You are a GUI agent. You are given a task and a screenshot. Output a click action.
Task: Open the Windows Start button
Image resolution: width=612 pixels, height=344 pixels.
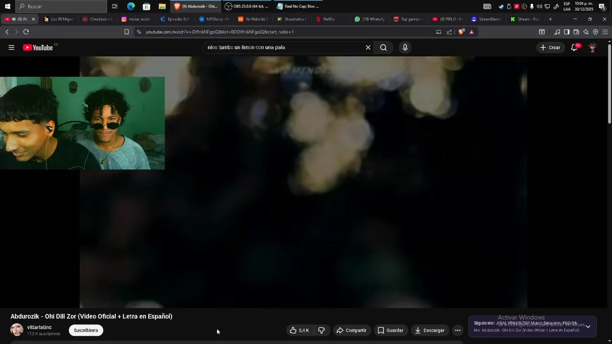tap(7, 6)
